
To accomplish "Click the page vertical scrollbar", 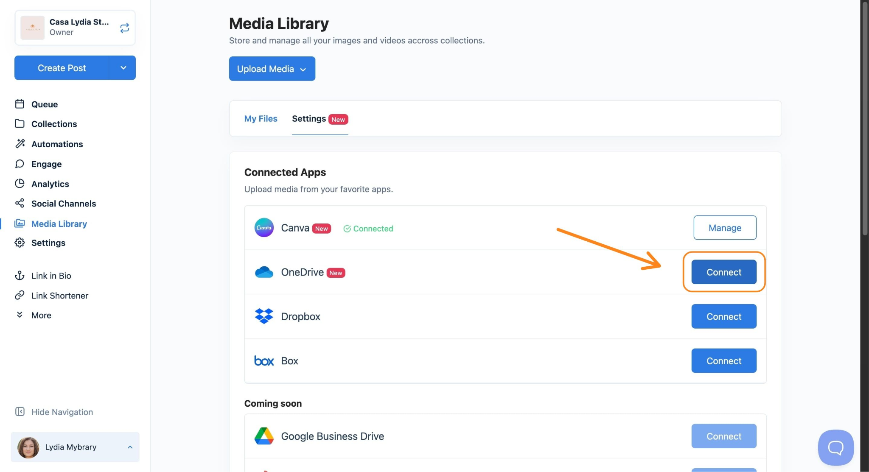I will pyautogui.click(x=865, y=119).
